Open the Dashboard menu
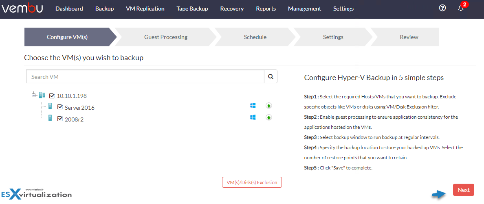This screenshot has width=484, height=204. coord(69,9)
